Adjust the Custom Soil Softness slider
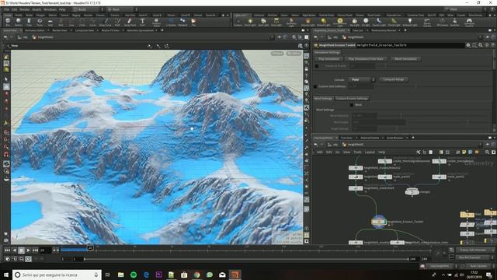 (x=433, y=86)
